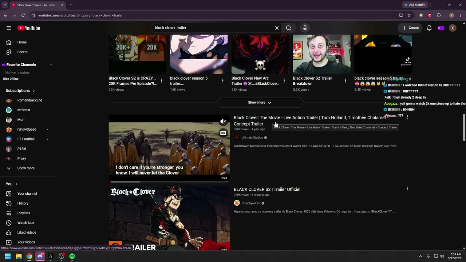The width and height of the screenshot is (466, 262).
Task: Play the BLACK CLOVER S2 trailer thumbnail
Action: click(x=169, y=219)
